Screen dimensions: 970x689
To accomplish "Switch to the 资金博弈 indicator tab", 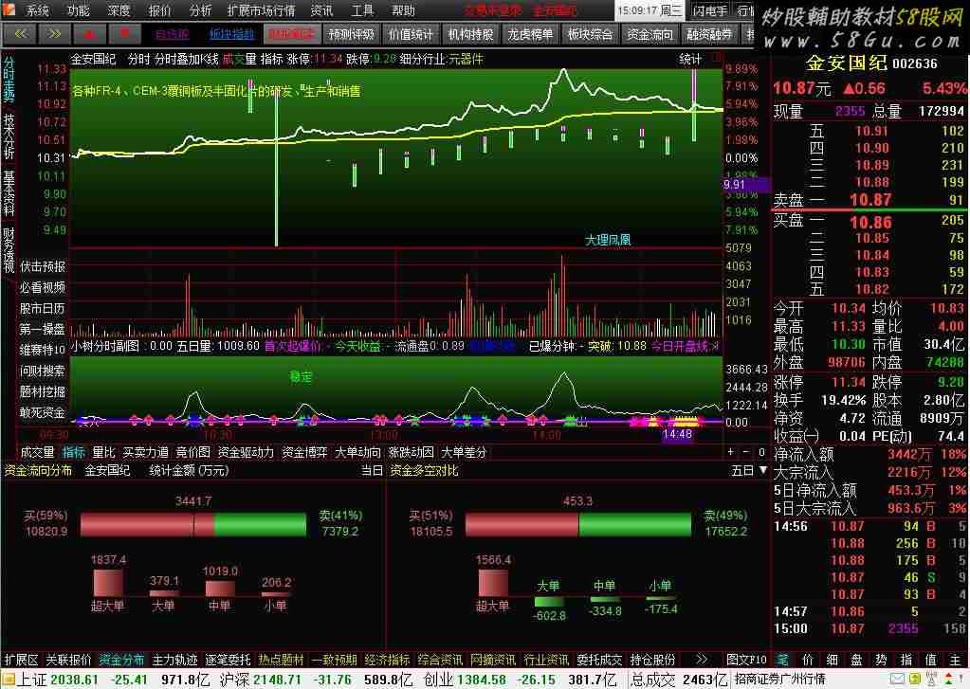I will [304, 453].
